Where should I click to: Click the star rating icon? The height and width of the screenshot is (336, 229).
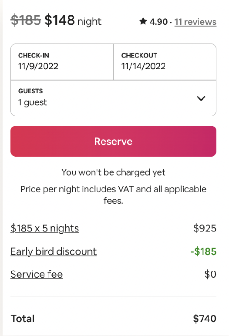pyautogui.click(x=143, y=21)
